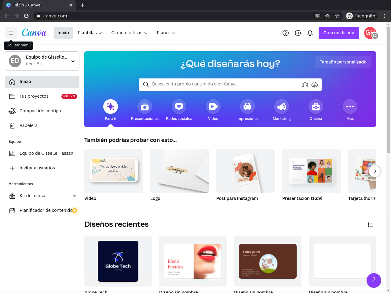Viewport: 391px width, 293px height.
Task: Open the GH account avatar
Action: (370, 33)
